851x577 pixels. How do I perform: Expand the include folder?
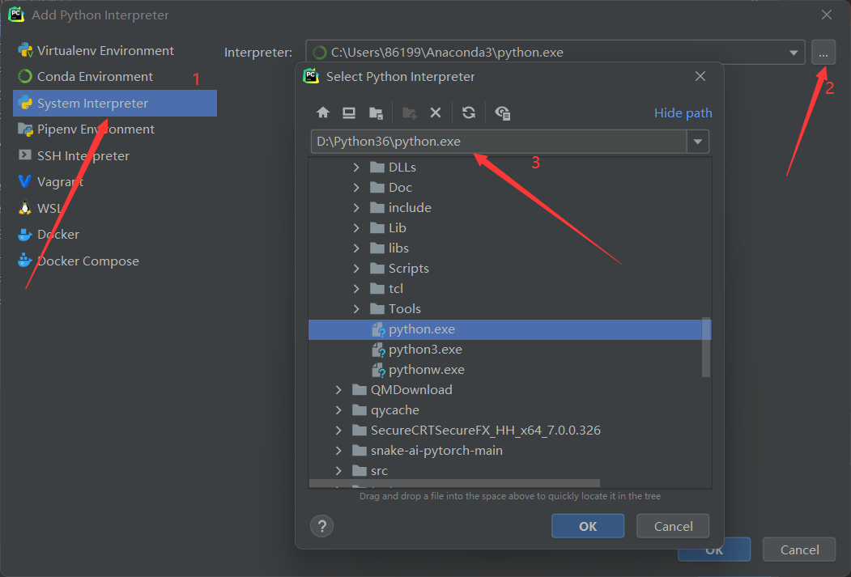coord(356,208)
